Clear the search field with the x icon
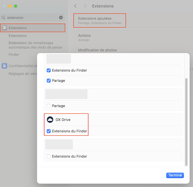The image size is (193, 187). (x=61, y=17)
